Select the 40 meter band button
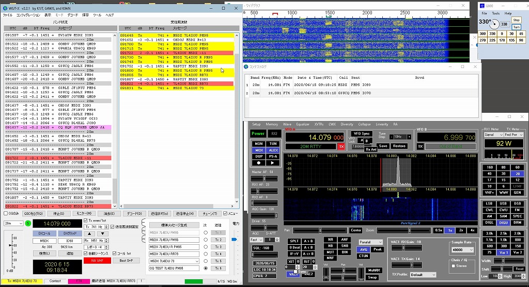The height and width of the screenshot is (287, 529). (x=489, y=174)
